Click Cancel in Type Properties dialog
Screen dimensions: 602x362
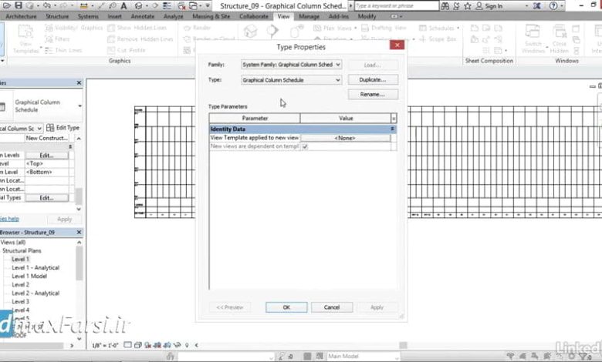pos(332,307)
